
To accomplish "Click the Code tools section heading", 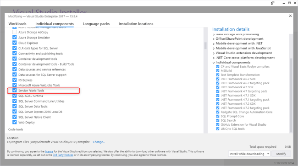I will point(16,129).
